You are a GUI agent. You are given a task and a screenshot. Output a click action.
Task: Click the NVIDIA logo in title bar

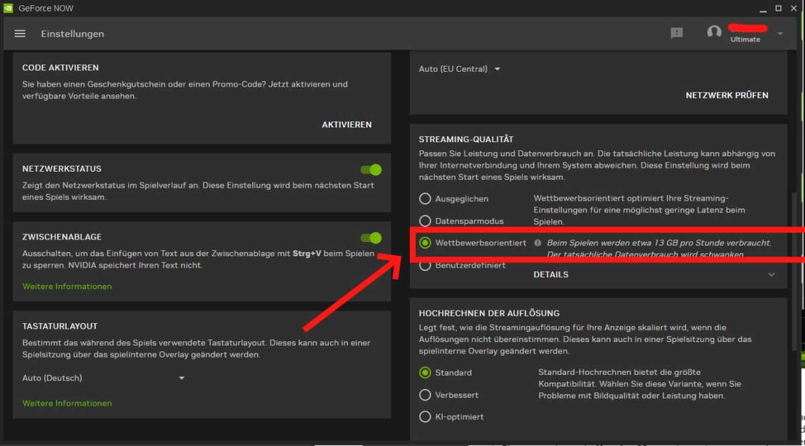(x=7, y=8)
